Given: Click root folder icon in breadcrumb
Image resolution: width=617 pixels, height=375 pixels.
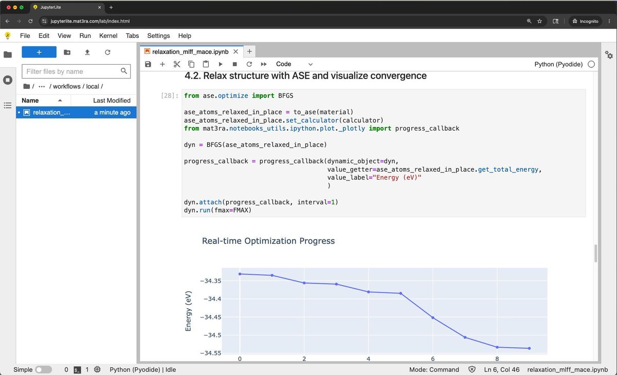Looking at the screenshot, I should (27, 86).
